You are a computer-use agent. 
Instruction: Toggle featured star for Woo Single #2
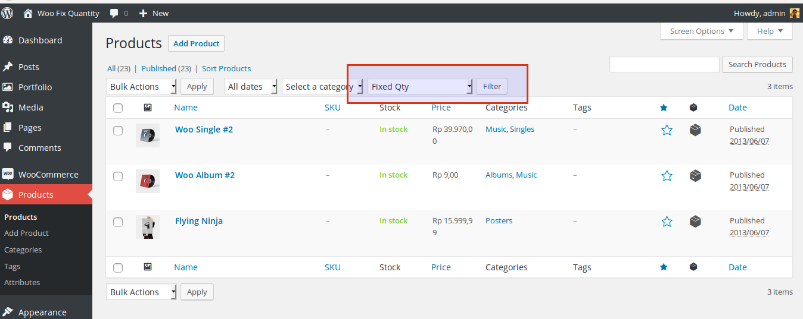tap(667, 130)
